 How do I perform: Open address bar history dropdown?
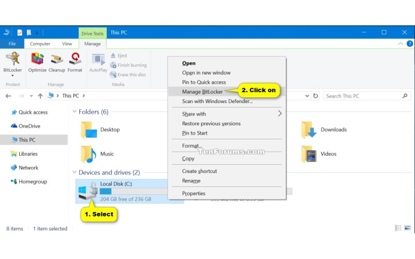tap(307, 96)
